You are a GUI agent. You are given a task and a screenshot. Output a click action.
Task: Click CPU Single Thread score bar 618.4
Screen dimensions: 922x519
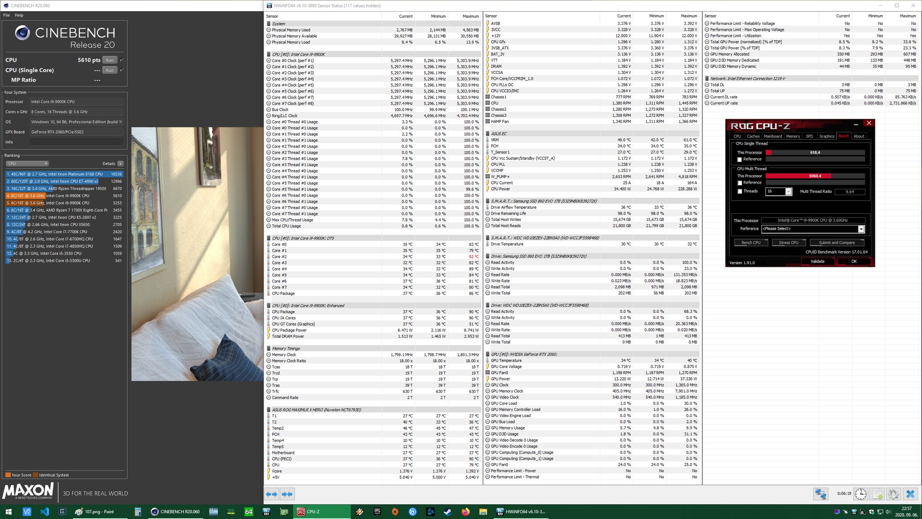pyautogui.click(x=815, y=152)
